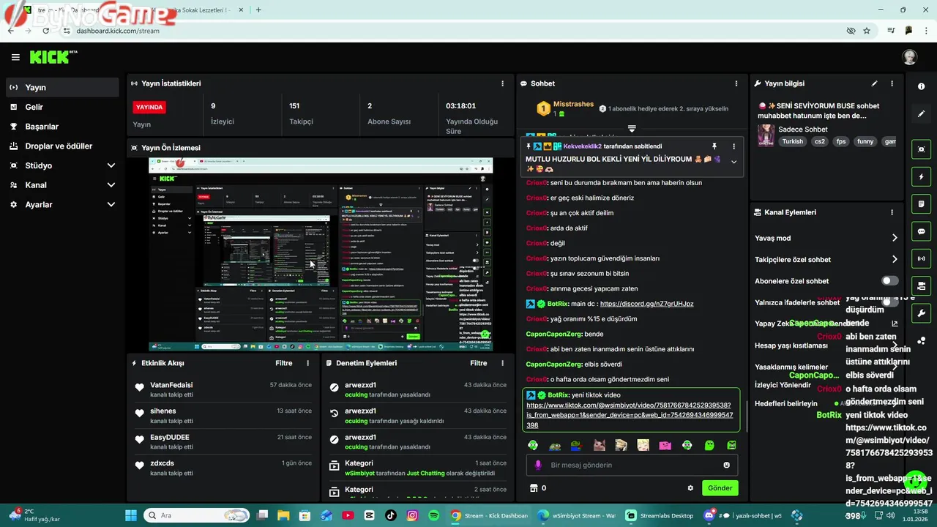Open TikTok app from taskbar
The image size is (937, 527).
pos(390,515)
